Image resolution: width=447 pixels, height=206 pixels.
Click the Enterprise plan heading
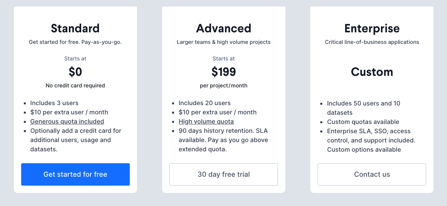click(372, 28)
